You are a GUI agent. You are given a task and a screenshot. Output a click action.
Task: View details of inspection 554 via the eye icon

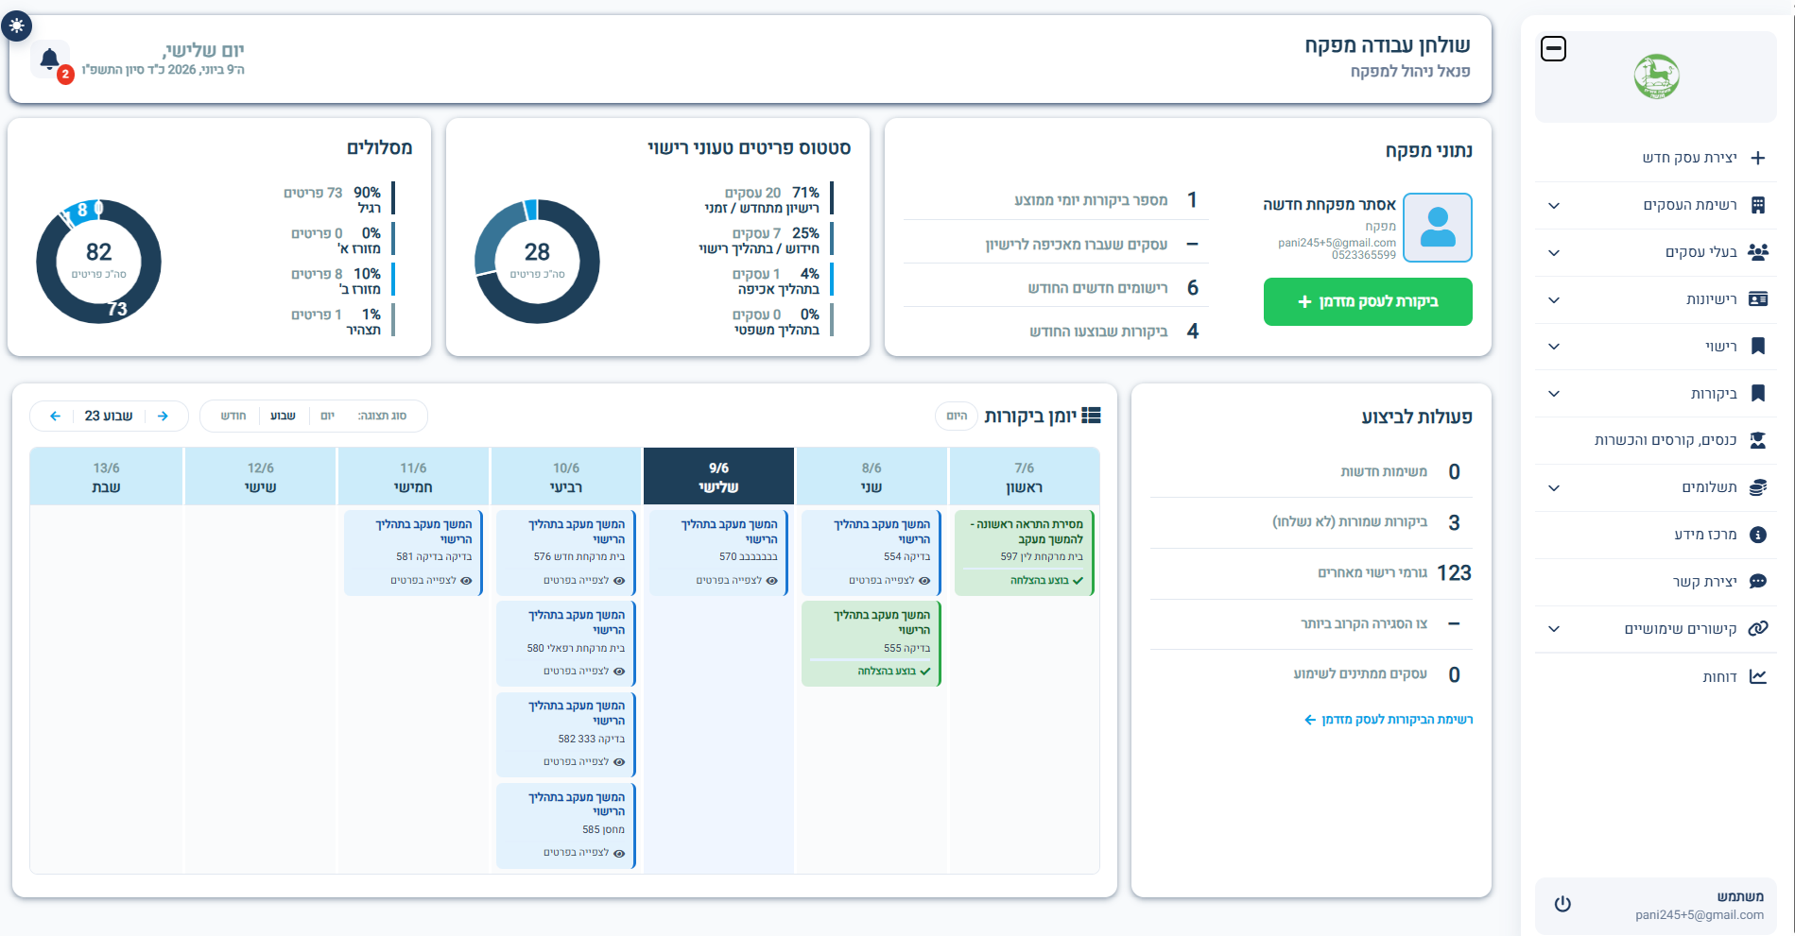tap(924, 581)
